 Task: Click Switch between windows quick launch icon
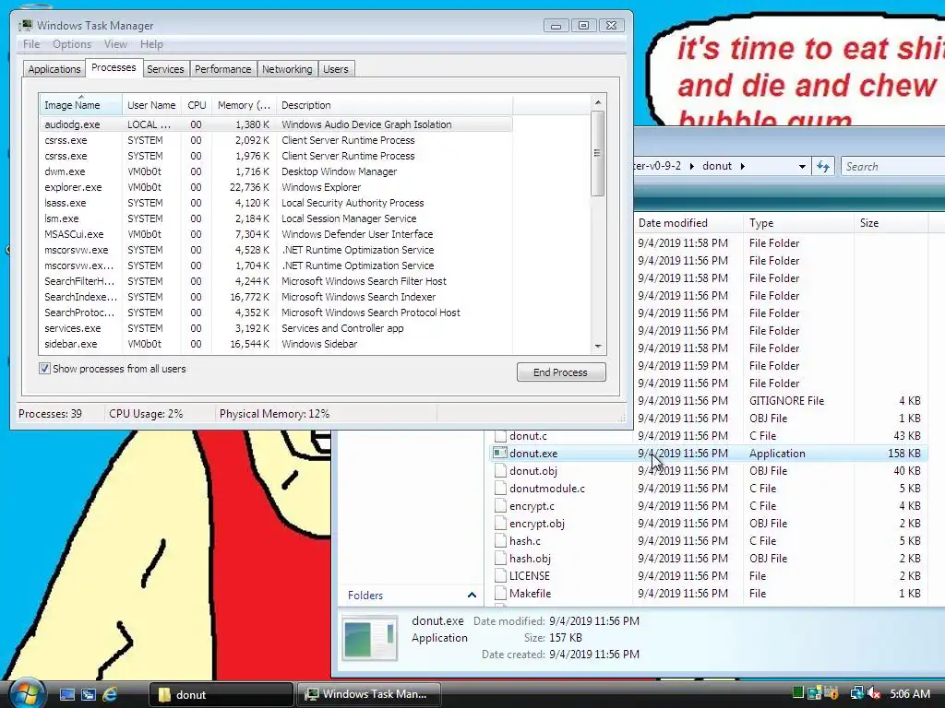(88, 694)
